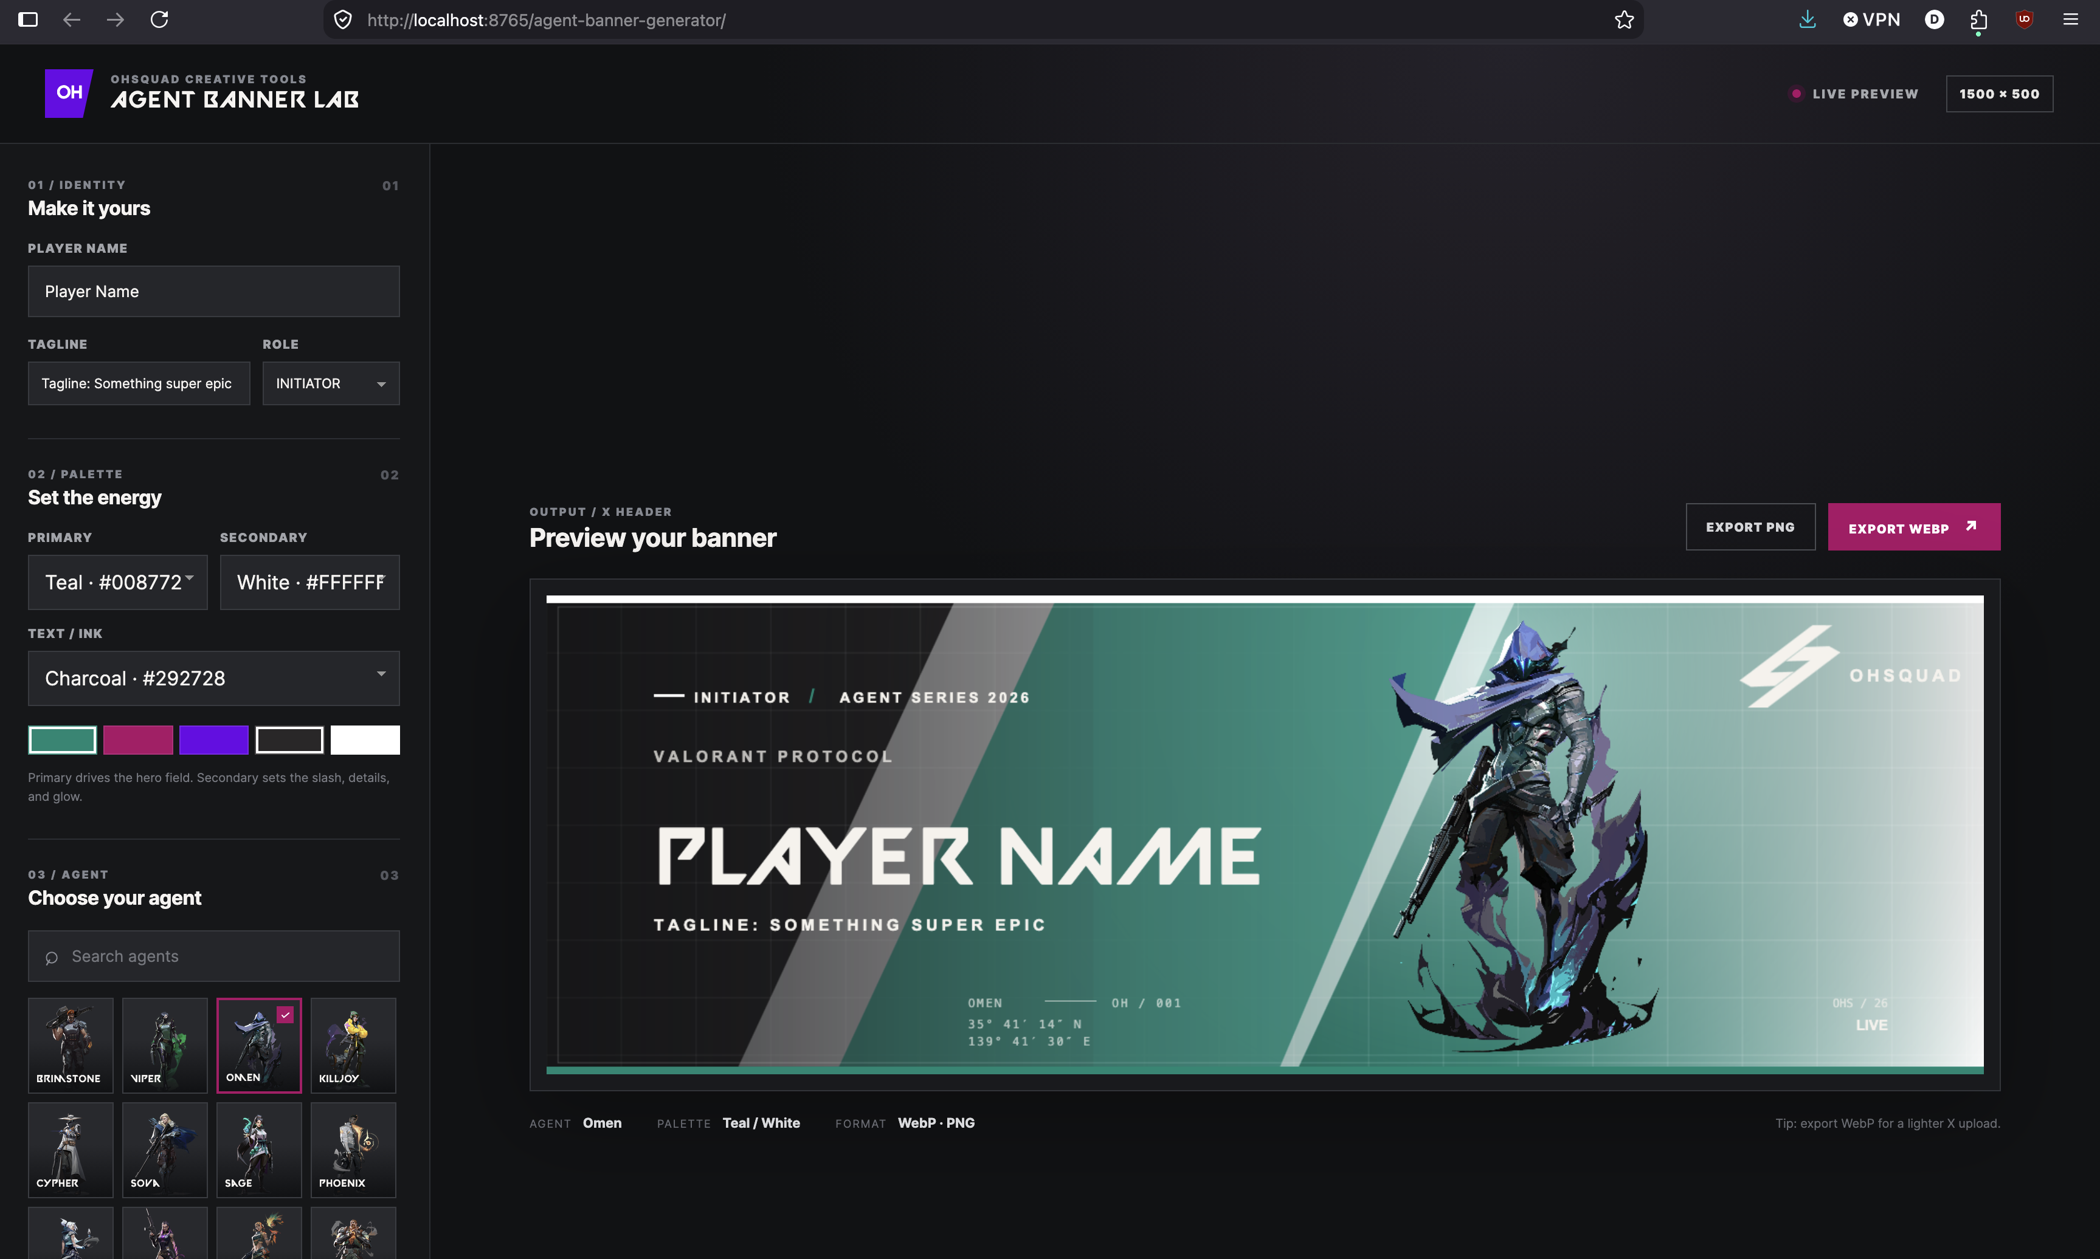The height and width of the screenshot is (1259, 2100).
Task: Click the 'Set the energy' heading
Action: [94, 497]
